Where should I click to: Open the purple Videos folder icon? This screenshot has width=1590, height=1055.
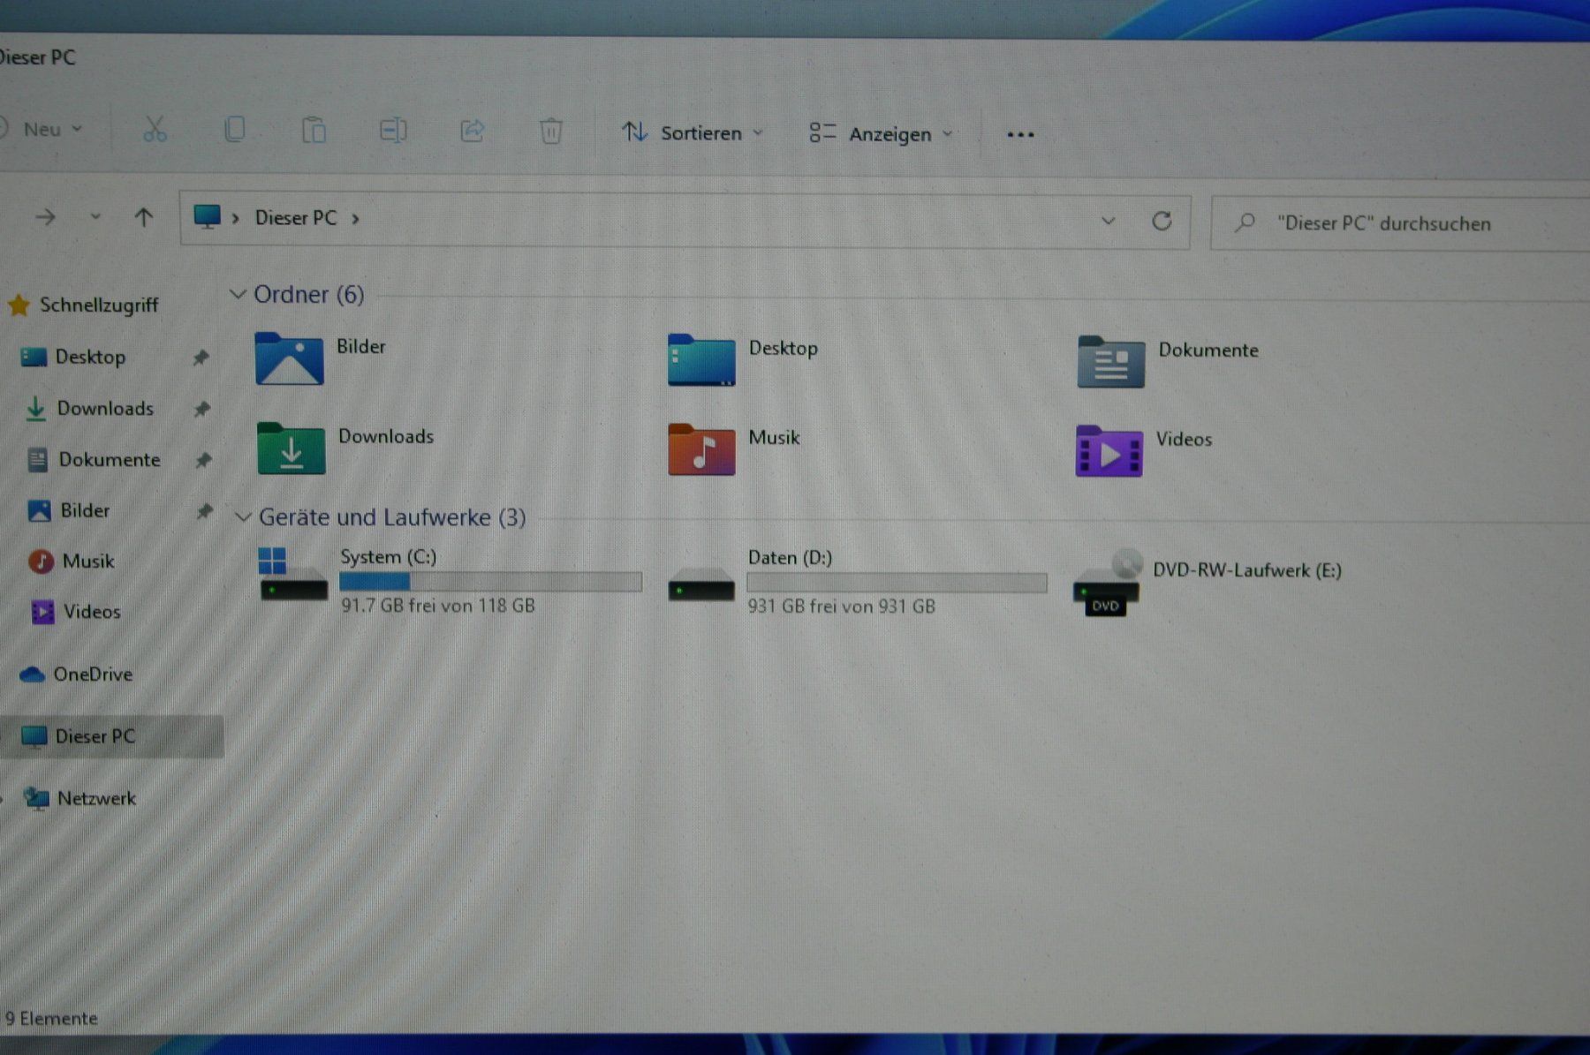(1109, 451)
